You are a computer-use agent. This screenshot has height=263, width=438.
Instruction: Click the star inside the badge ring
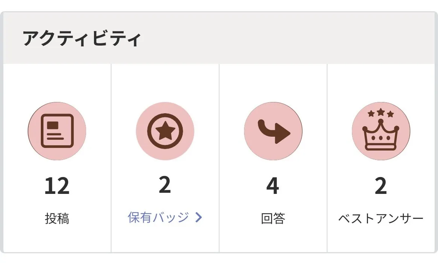click(x=165, y=131)
